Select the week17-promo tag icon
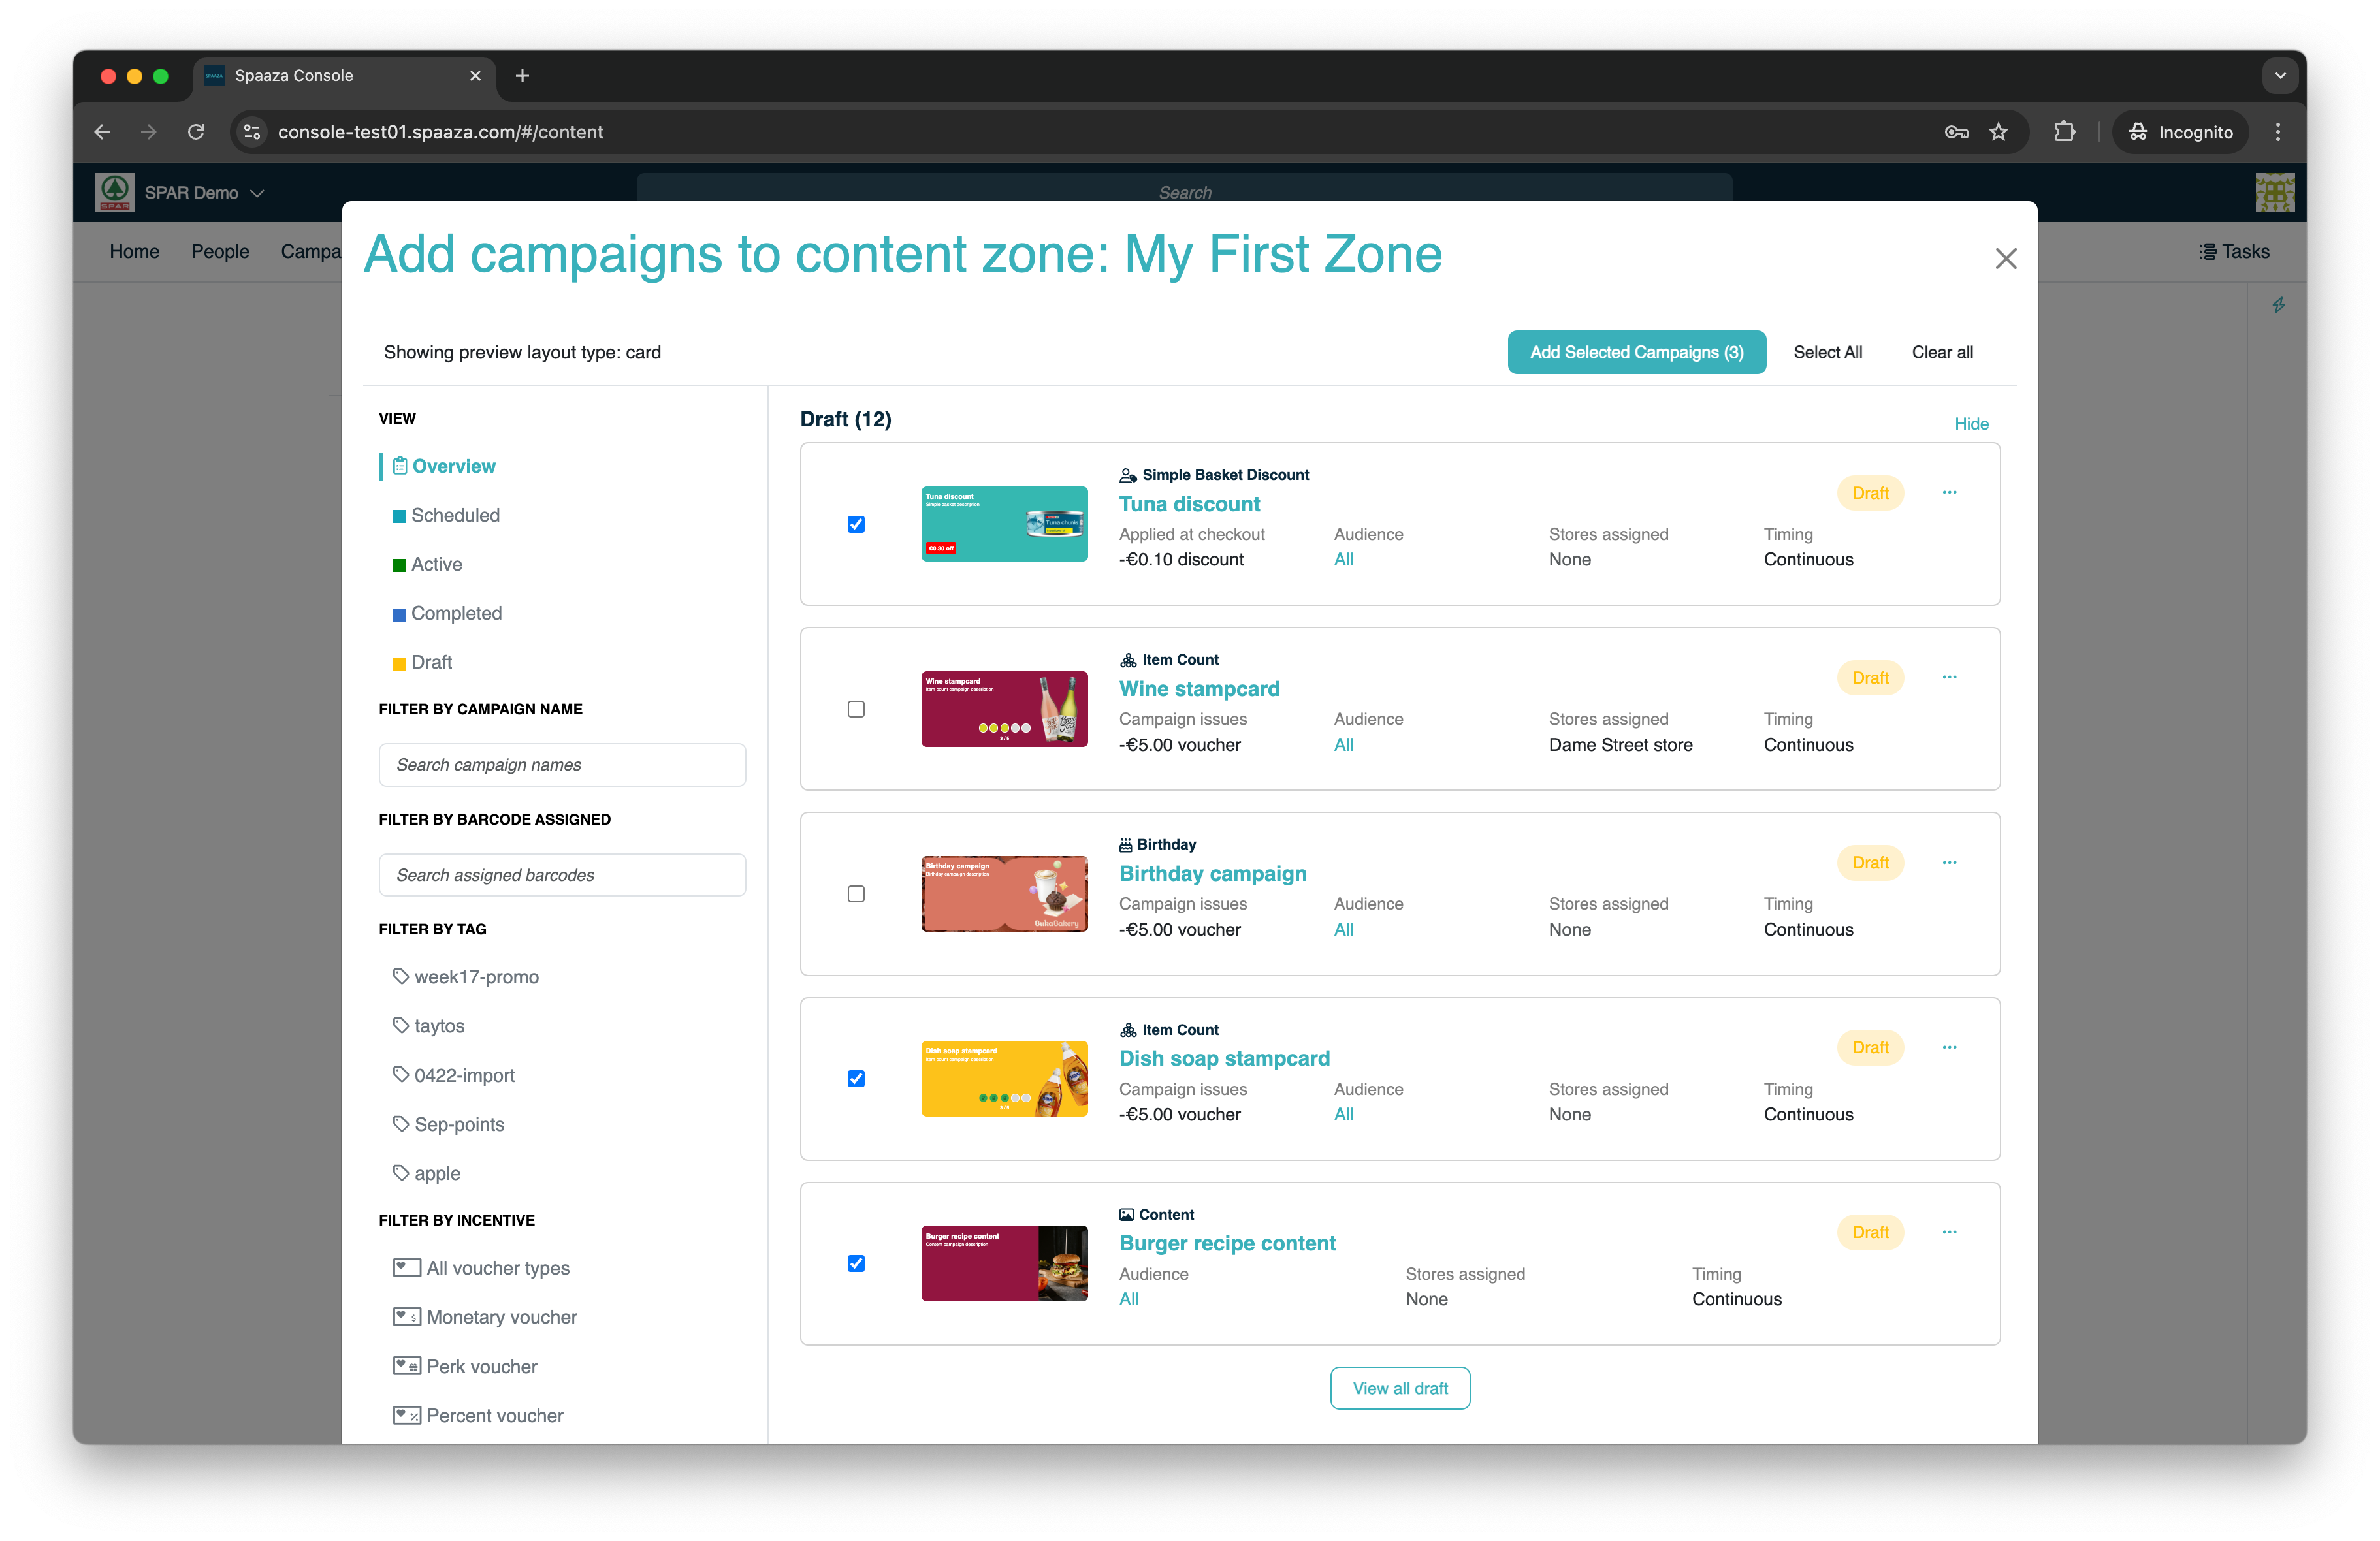This screenshot has height=1541, width=2380. click(x=401, y=976)
